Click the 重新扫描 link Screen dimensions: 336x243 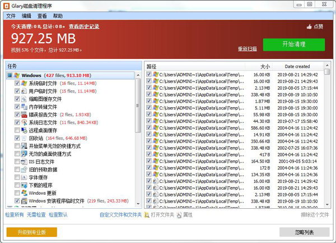(x=248, y=49)
